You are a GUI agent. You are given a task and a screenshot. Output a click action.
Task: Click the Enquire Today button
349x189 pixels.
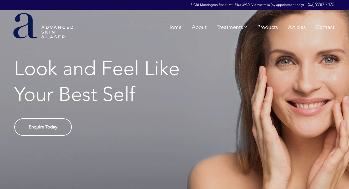43,127
